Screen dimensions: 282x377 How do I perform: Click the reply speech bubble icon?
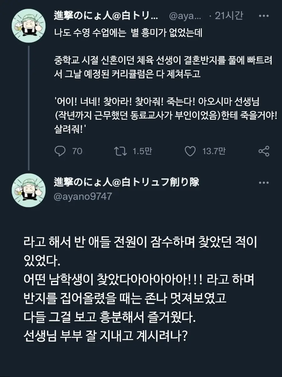coord(60,151)
